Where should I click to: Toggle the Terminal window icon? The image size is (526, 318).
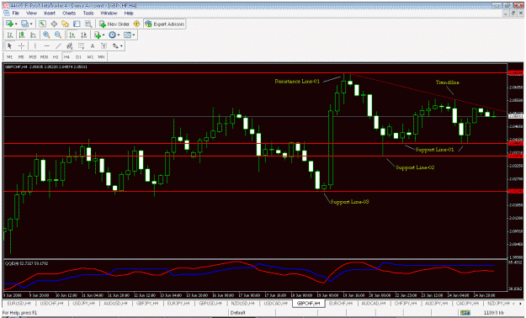tap(77, 24)
